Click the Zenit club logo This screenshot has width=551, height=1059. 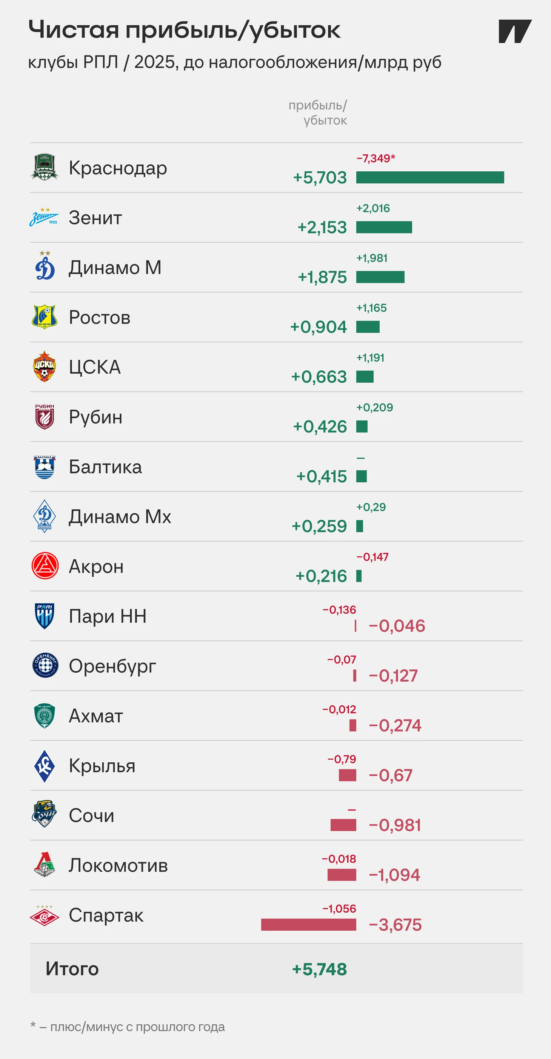coord(44,217)
